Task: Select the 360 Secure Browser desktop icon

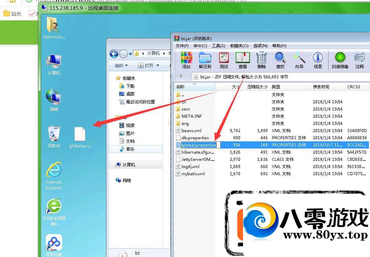Action: coord(54,212)
